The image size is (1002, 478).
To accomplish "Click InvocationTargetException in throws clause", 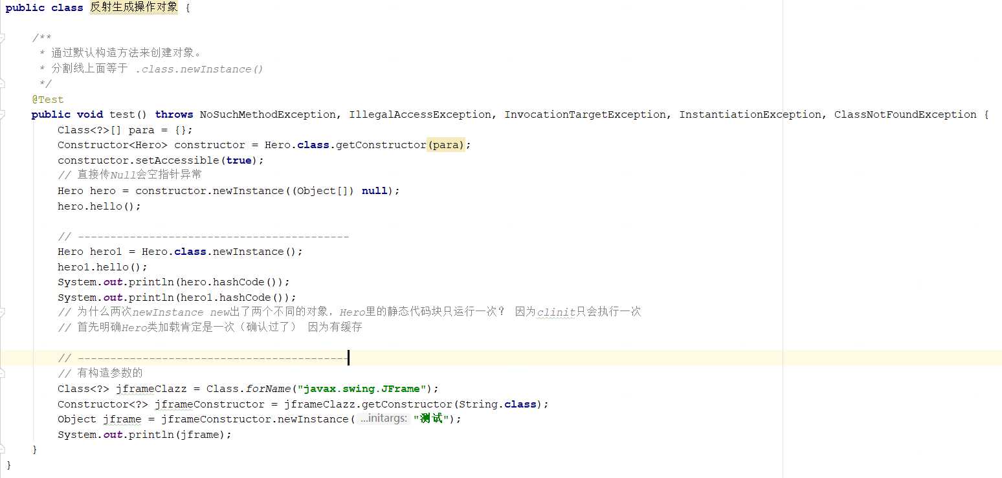I will [x=585, y=114].
